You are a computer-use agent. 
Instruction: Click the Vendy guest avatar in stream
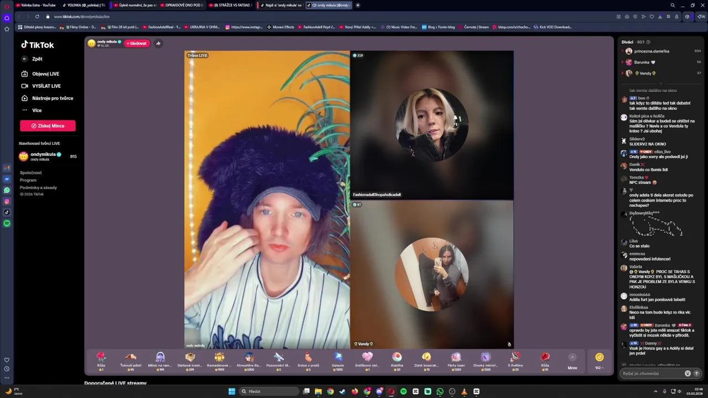432,274
